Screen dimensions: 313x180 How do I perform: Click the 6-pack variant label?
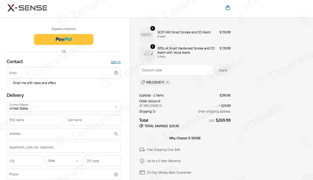tap(161, 36)
